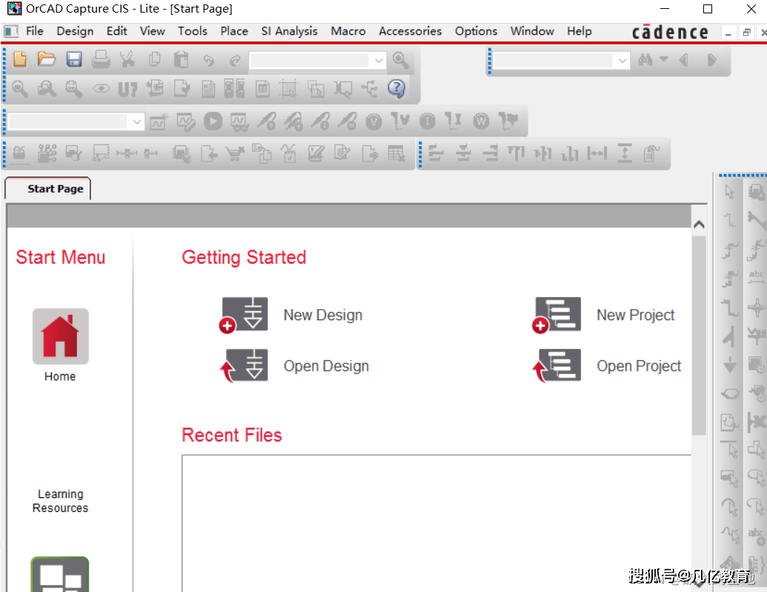
Task: Open the Options menu
Action: 476,31
